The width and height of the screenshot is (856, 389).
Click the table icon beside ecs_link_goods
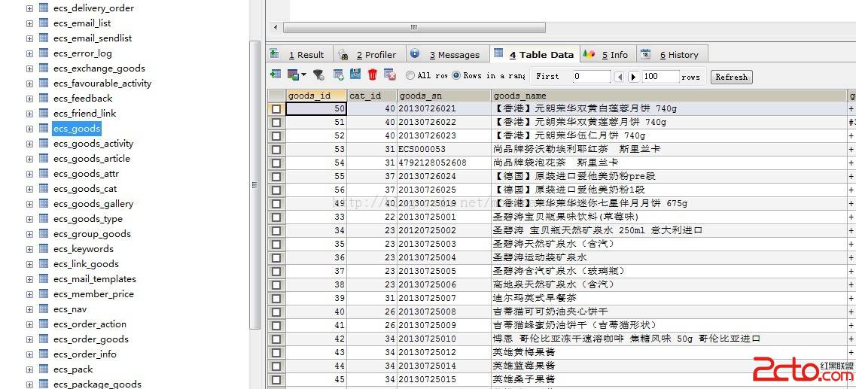[44, 263]
